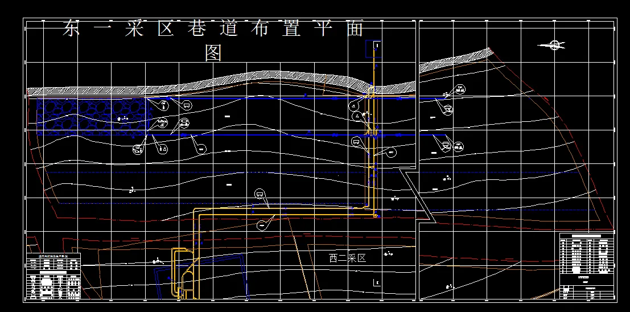Select the drawing title 东一采区巷道布置平面
The width and height of the screenshot is (630, 312).
(x=213, y=29)
